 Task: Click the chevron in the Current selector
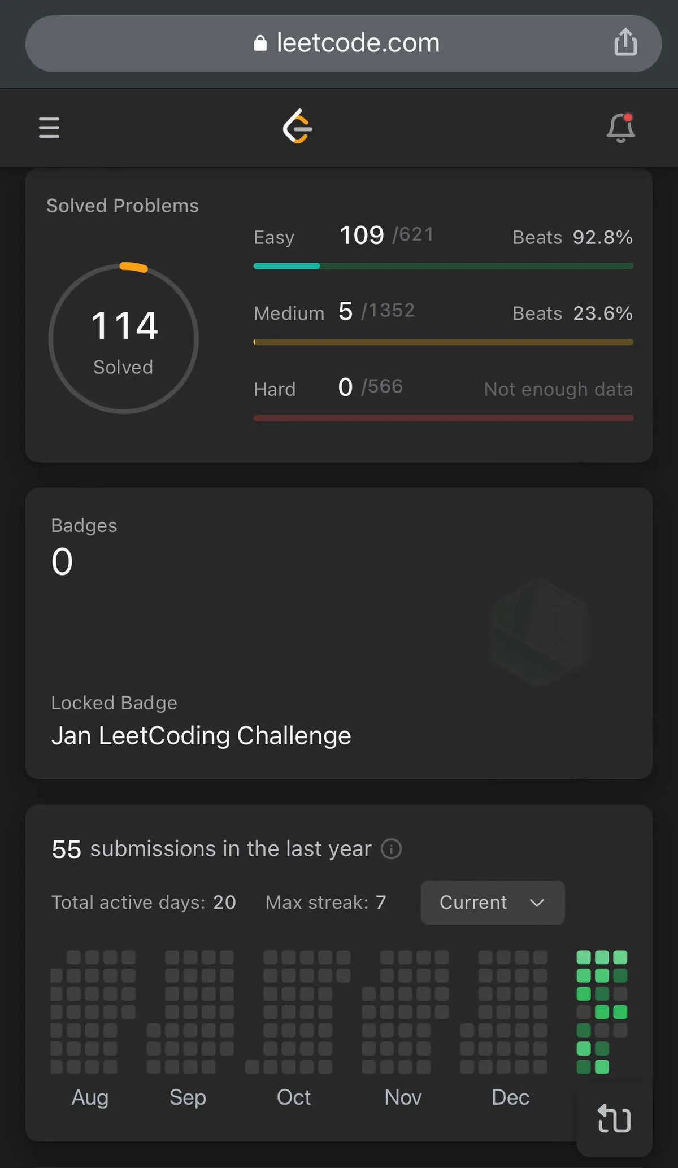tap(537, 903)
